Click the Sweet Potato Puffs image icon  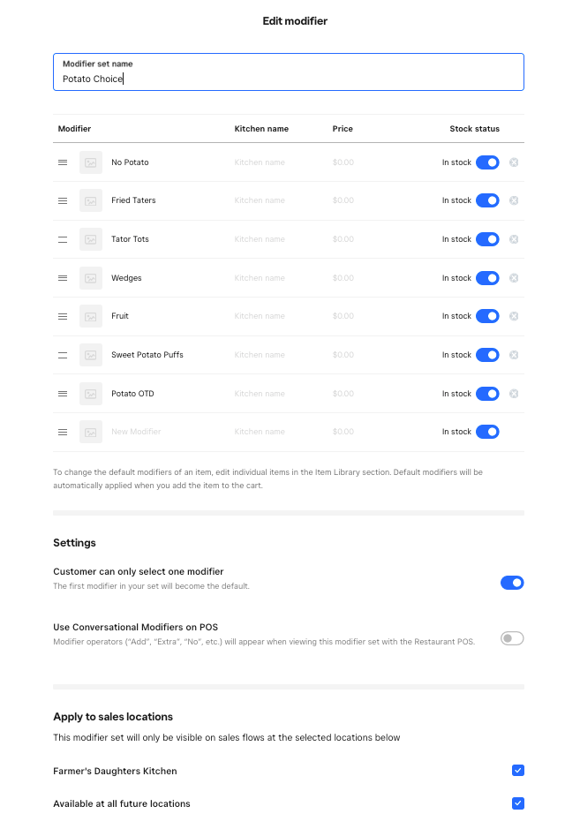coord(90,355)
